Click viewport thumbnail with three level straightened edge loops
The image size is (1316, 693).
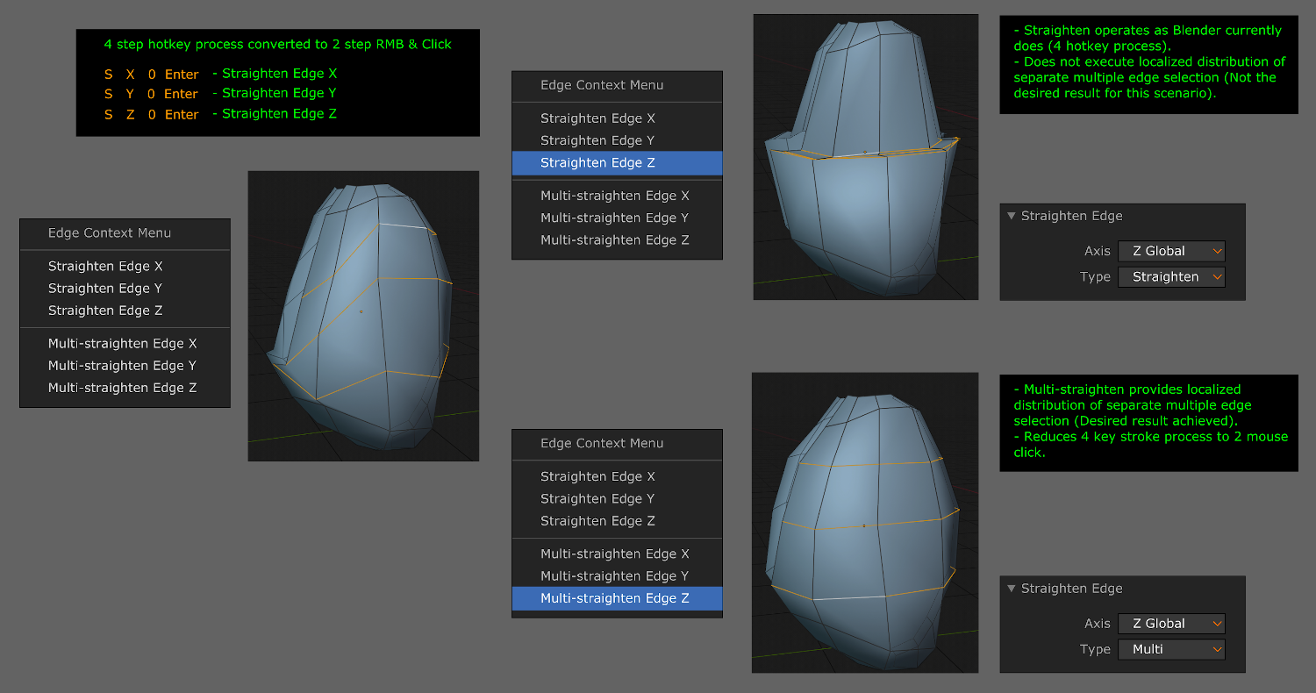(865, 522)
